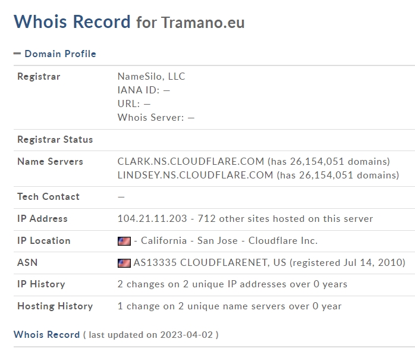The image size is (415, 348).
Task: Click the 'IANA ID: —' line
Action: click(x=144, y=90)
